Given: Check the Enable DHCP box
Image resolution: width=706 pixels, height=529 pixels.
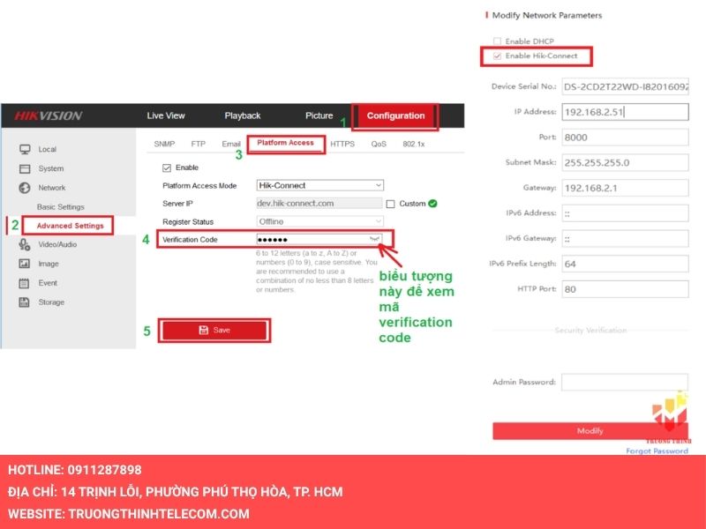Looking at the screenshot, I should point(497,41).
